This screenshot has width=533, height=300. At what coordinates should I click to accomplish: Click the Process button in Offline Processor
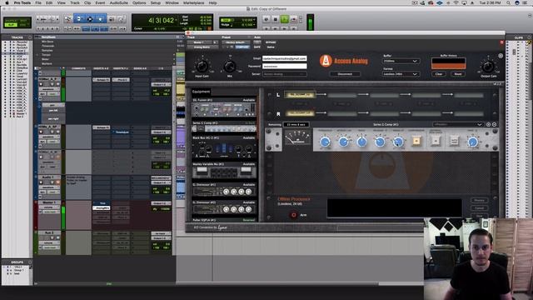480,200
